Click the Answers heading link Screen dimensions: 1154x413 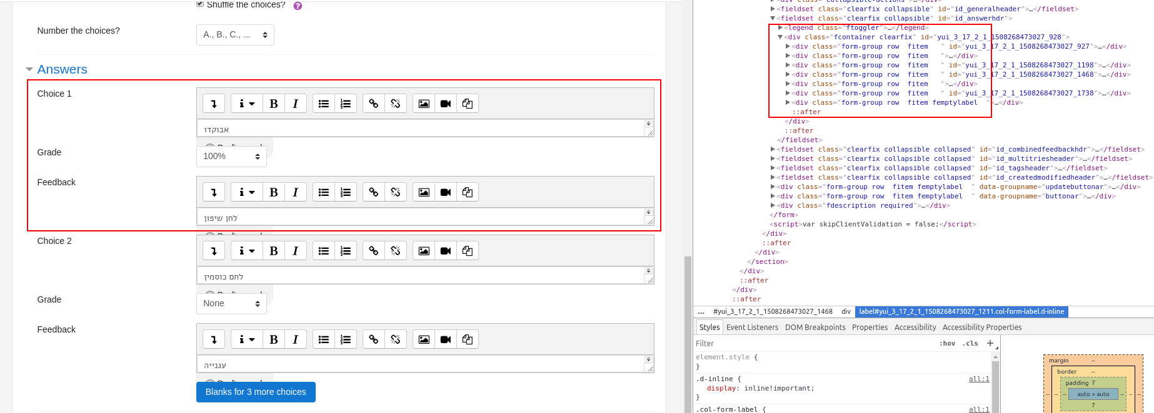[62, 69]
